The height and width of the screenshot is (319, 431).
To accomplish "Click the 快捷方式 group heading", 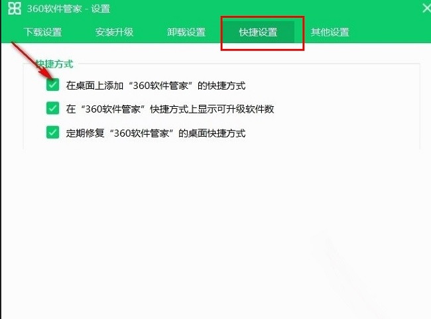I will 54,64.
